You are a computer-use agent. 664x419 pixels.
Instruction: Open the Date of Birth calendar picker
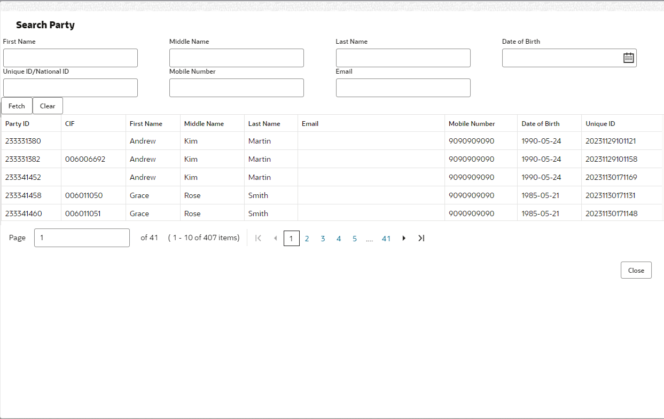tap(628, 58)
